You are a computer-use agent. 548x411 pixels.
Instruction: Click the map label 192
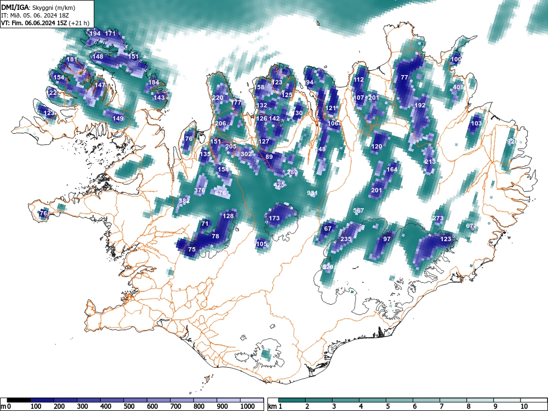[x=420, y=105]
